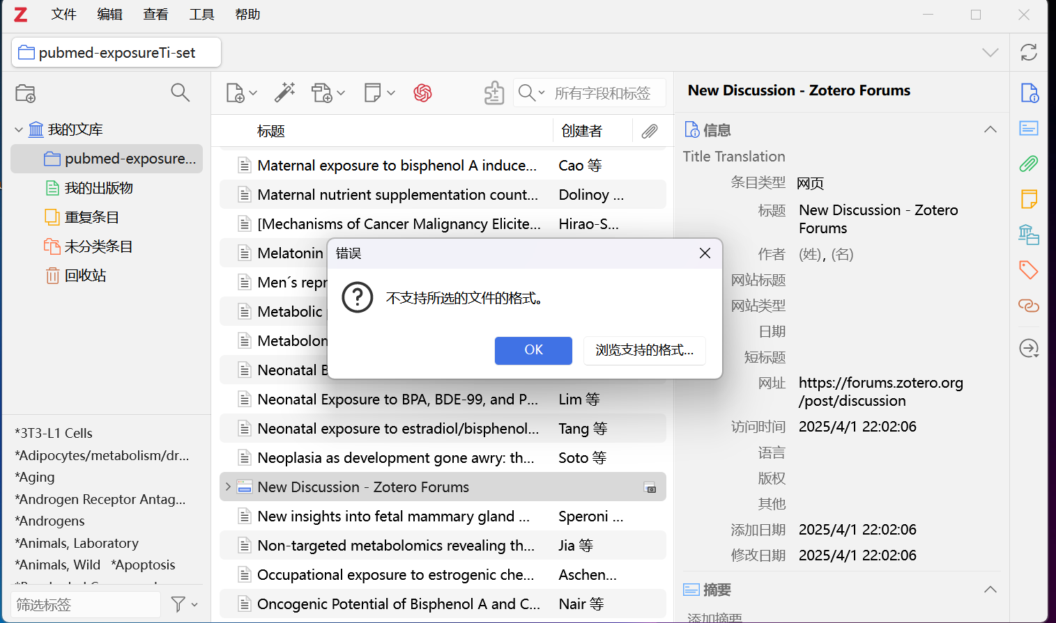Click the tags side navigation icon
The image size is (1056, 623).
pos(1029,270)
